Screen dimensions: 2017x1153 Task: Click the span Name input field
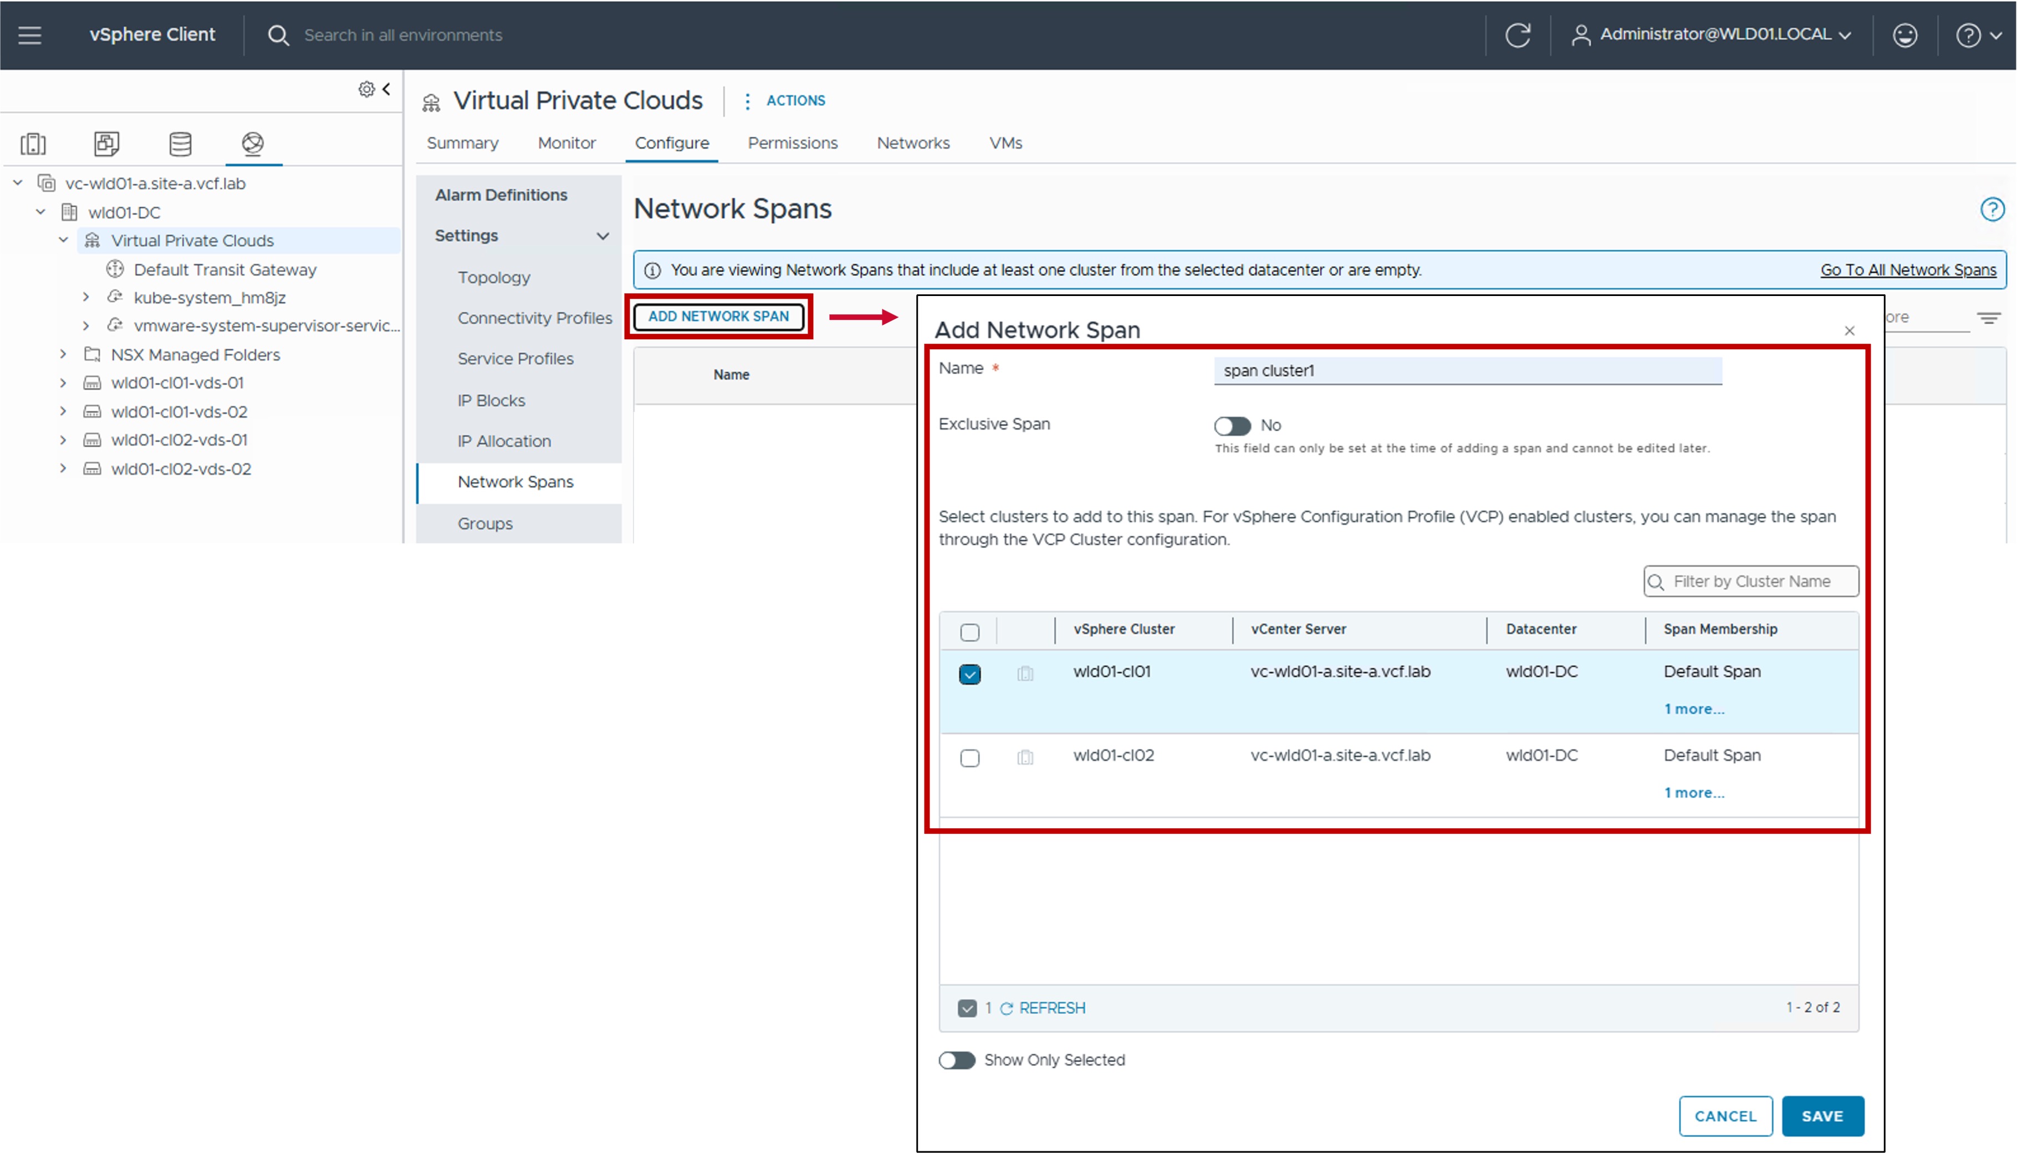[1468, 371]
